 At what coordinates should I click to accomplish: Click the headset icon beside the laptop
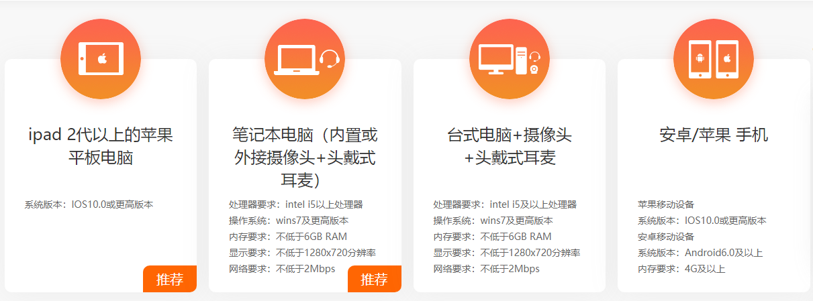coord(329,60)
